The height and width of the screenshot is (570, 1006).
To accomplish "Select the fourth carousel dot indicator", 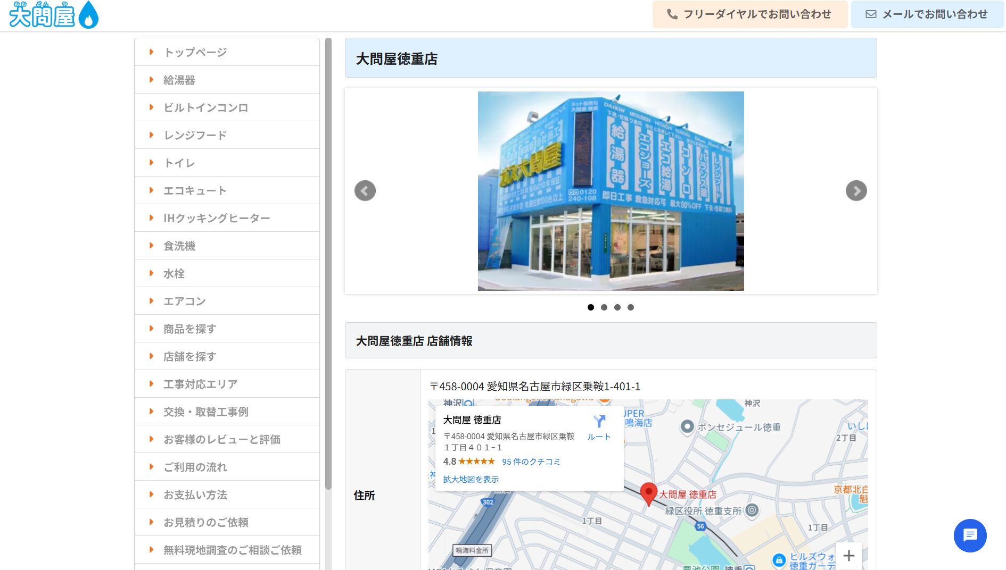I will (x=631, y=307).
